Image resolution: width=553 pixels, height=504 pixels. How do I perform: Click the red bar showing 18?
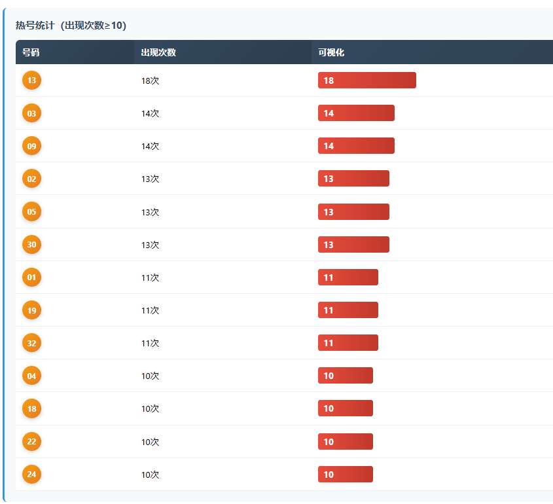pos(366,81)
